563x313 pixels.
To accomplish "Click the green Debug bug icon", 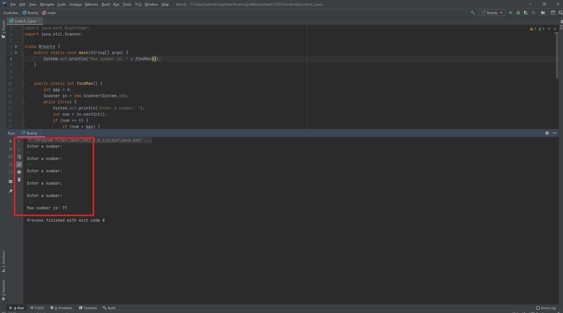I will point(518,13).
